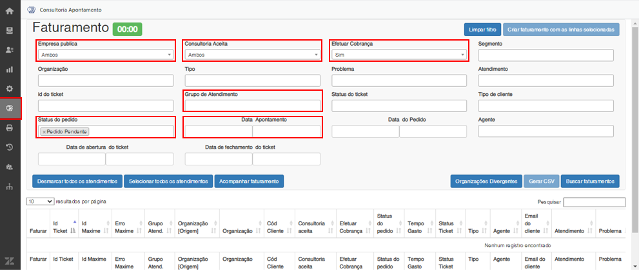Viewport: 639px width, 271px height.
Task: Click the Limpar filtro button
Action: point(482,30)
